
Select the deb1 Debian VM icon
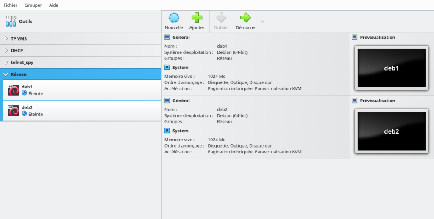(14, 90)
